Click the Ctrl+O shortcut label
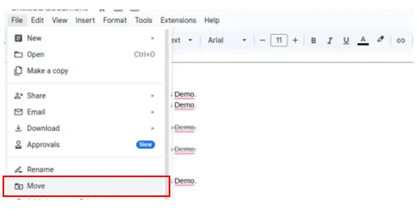 tap(145, 55)
